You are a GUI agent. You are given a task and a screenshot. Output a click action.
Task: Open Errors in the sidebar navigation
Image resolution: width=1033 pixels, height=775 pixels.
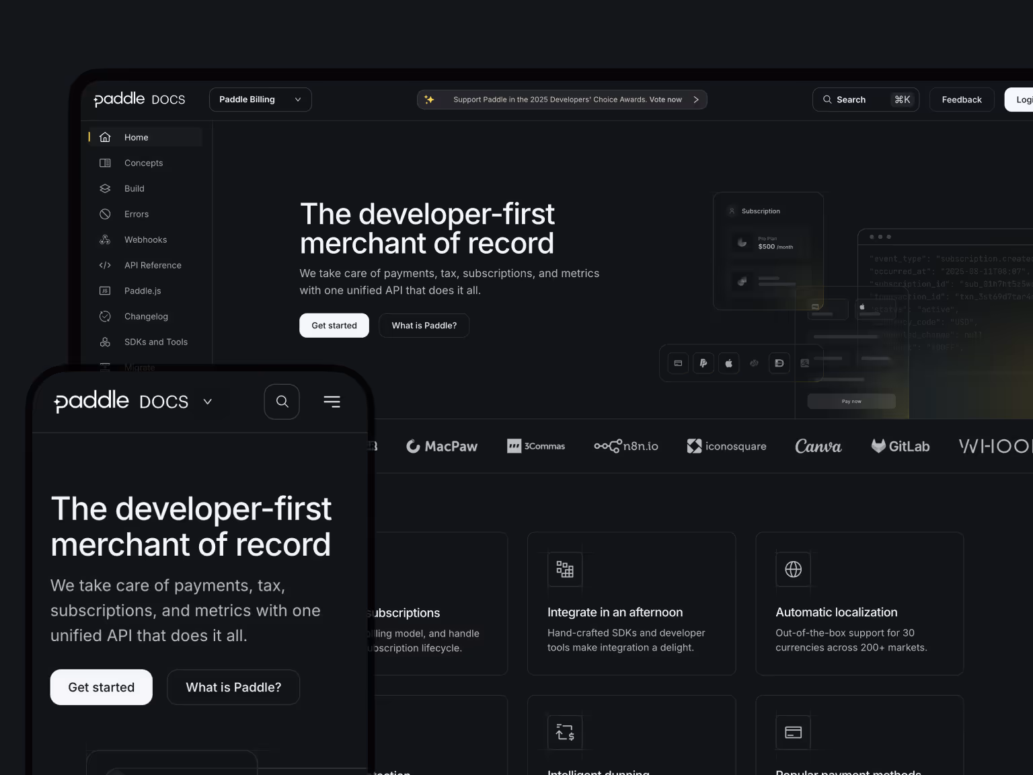pos(145,214)
